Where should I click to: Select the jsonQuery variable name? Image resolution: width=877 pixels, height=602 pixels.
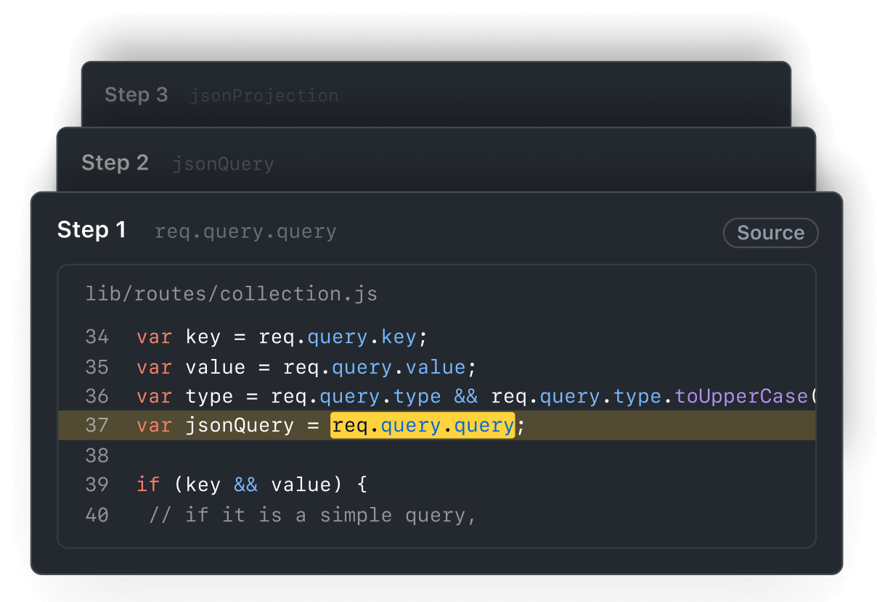click(x=240, y=425)
